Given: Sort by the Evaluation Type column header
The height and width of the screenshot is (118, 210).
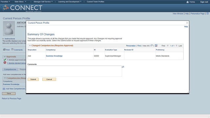Looking at the screenshot, I should pos(111,50).
